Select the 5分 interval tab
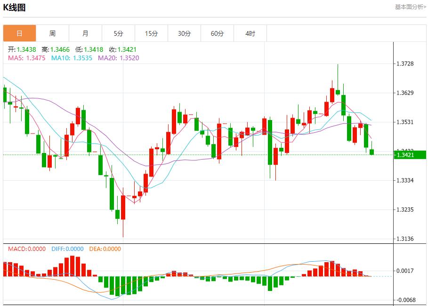Screen dimensions: 428x306 118,33
